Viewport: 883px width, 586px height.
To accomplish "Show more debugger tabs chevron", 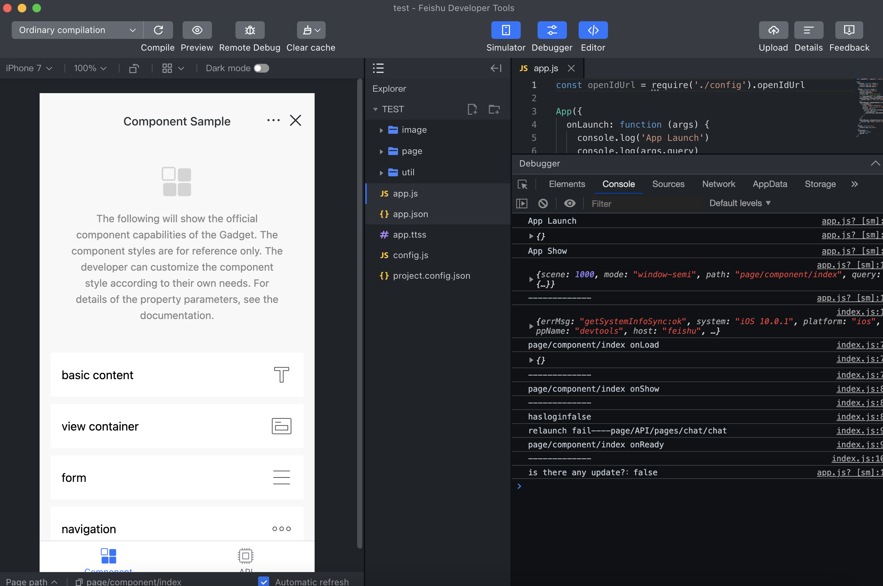I will click(855, 184).
